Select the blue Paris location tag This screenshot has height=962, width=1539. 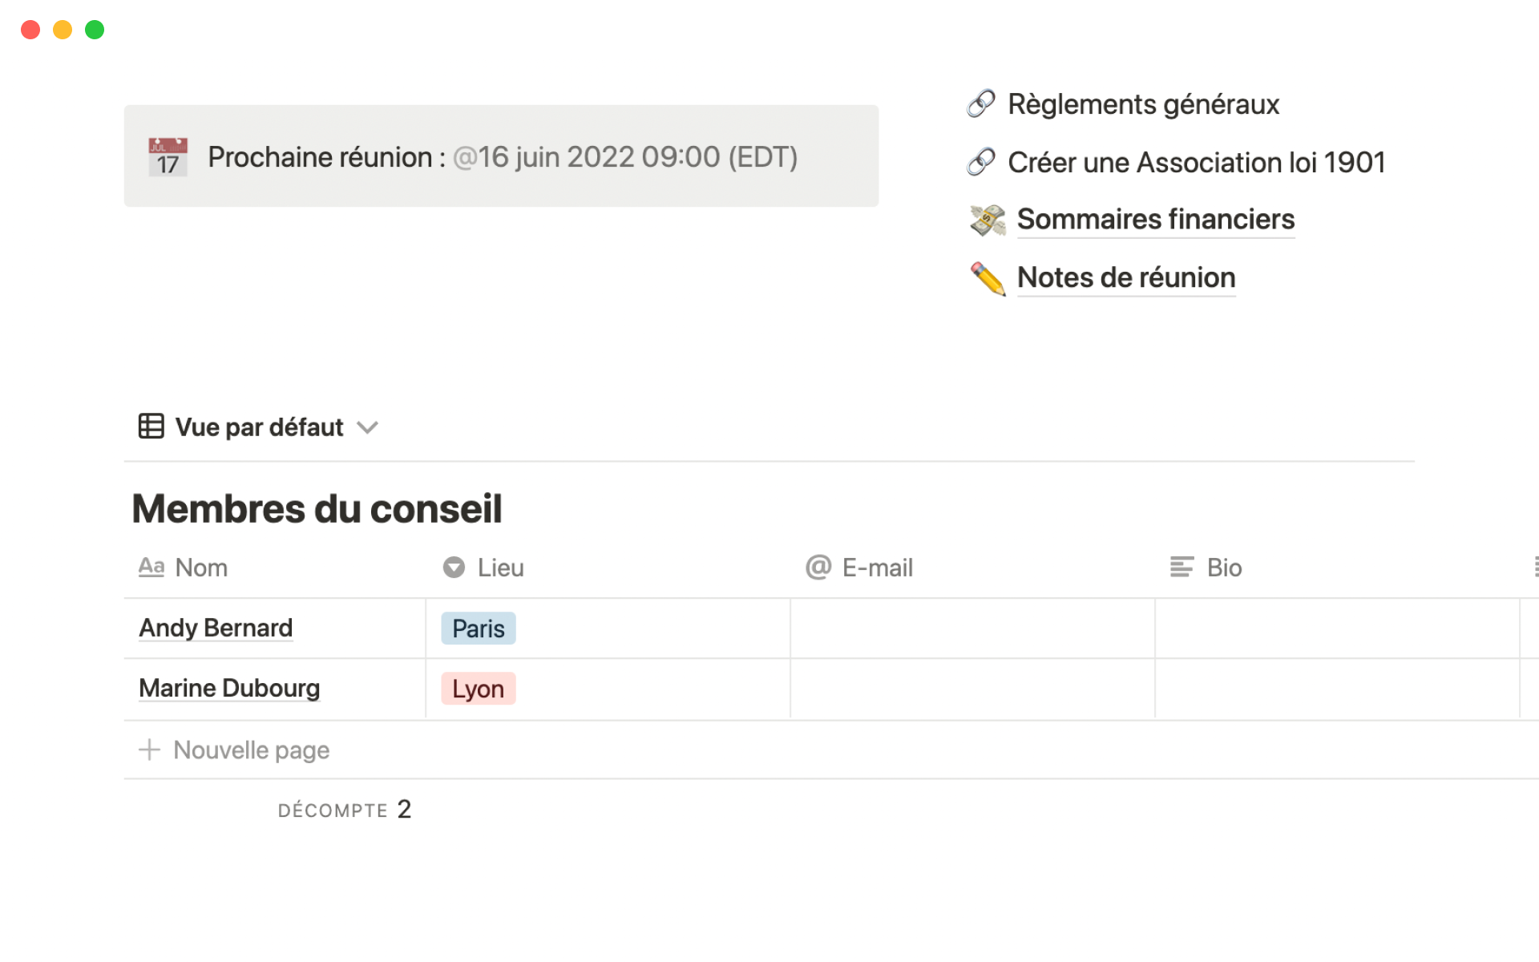478,629
